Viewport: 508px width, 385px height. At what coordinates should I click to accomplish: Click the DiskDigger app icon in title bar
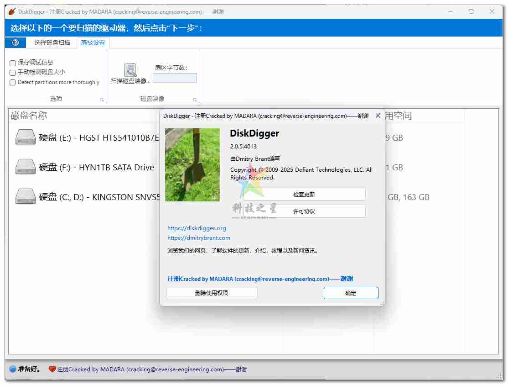(12, 11)
